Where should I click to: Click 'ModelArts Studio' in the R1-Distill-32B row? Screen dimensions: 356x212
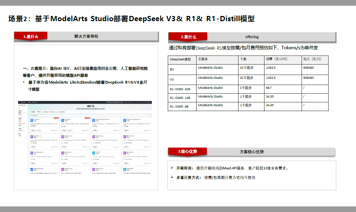tap(210, 88)
